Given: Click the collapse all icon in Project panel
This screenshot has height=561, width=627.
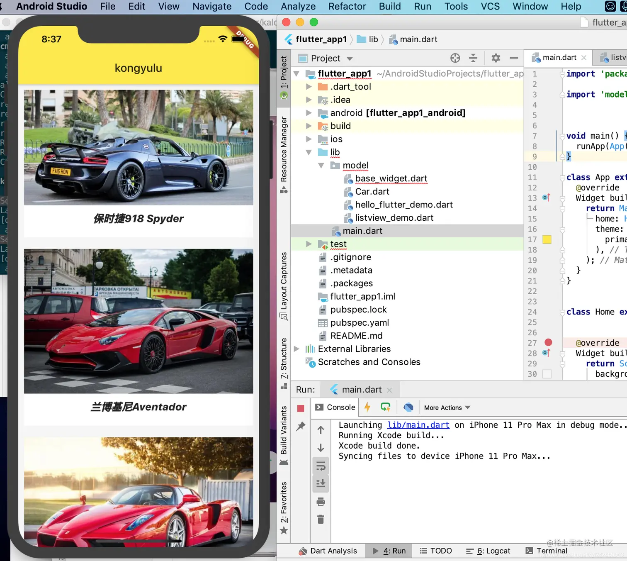Looking at the screenshot, I should click(x=473, y=58).
